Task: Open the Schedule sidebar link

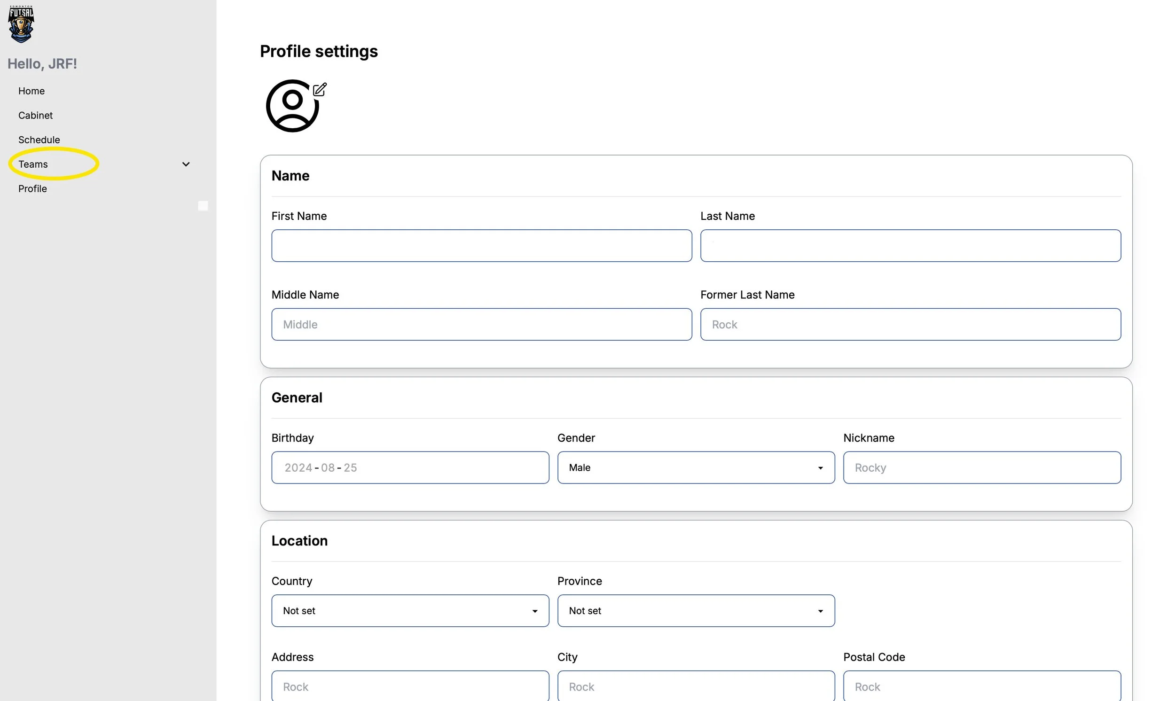Action: click(x=39, y=140)
